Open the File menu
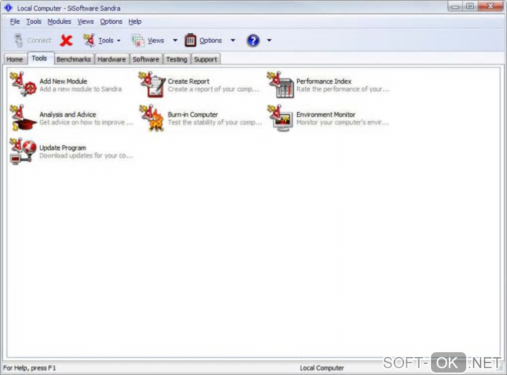Screen dimensions: 507x375 click(15, 22)
